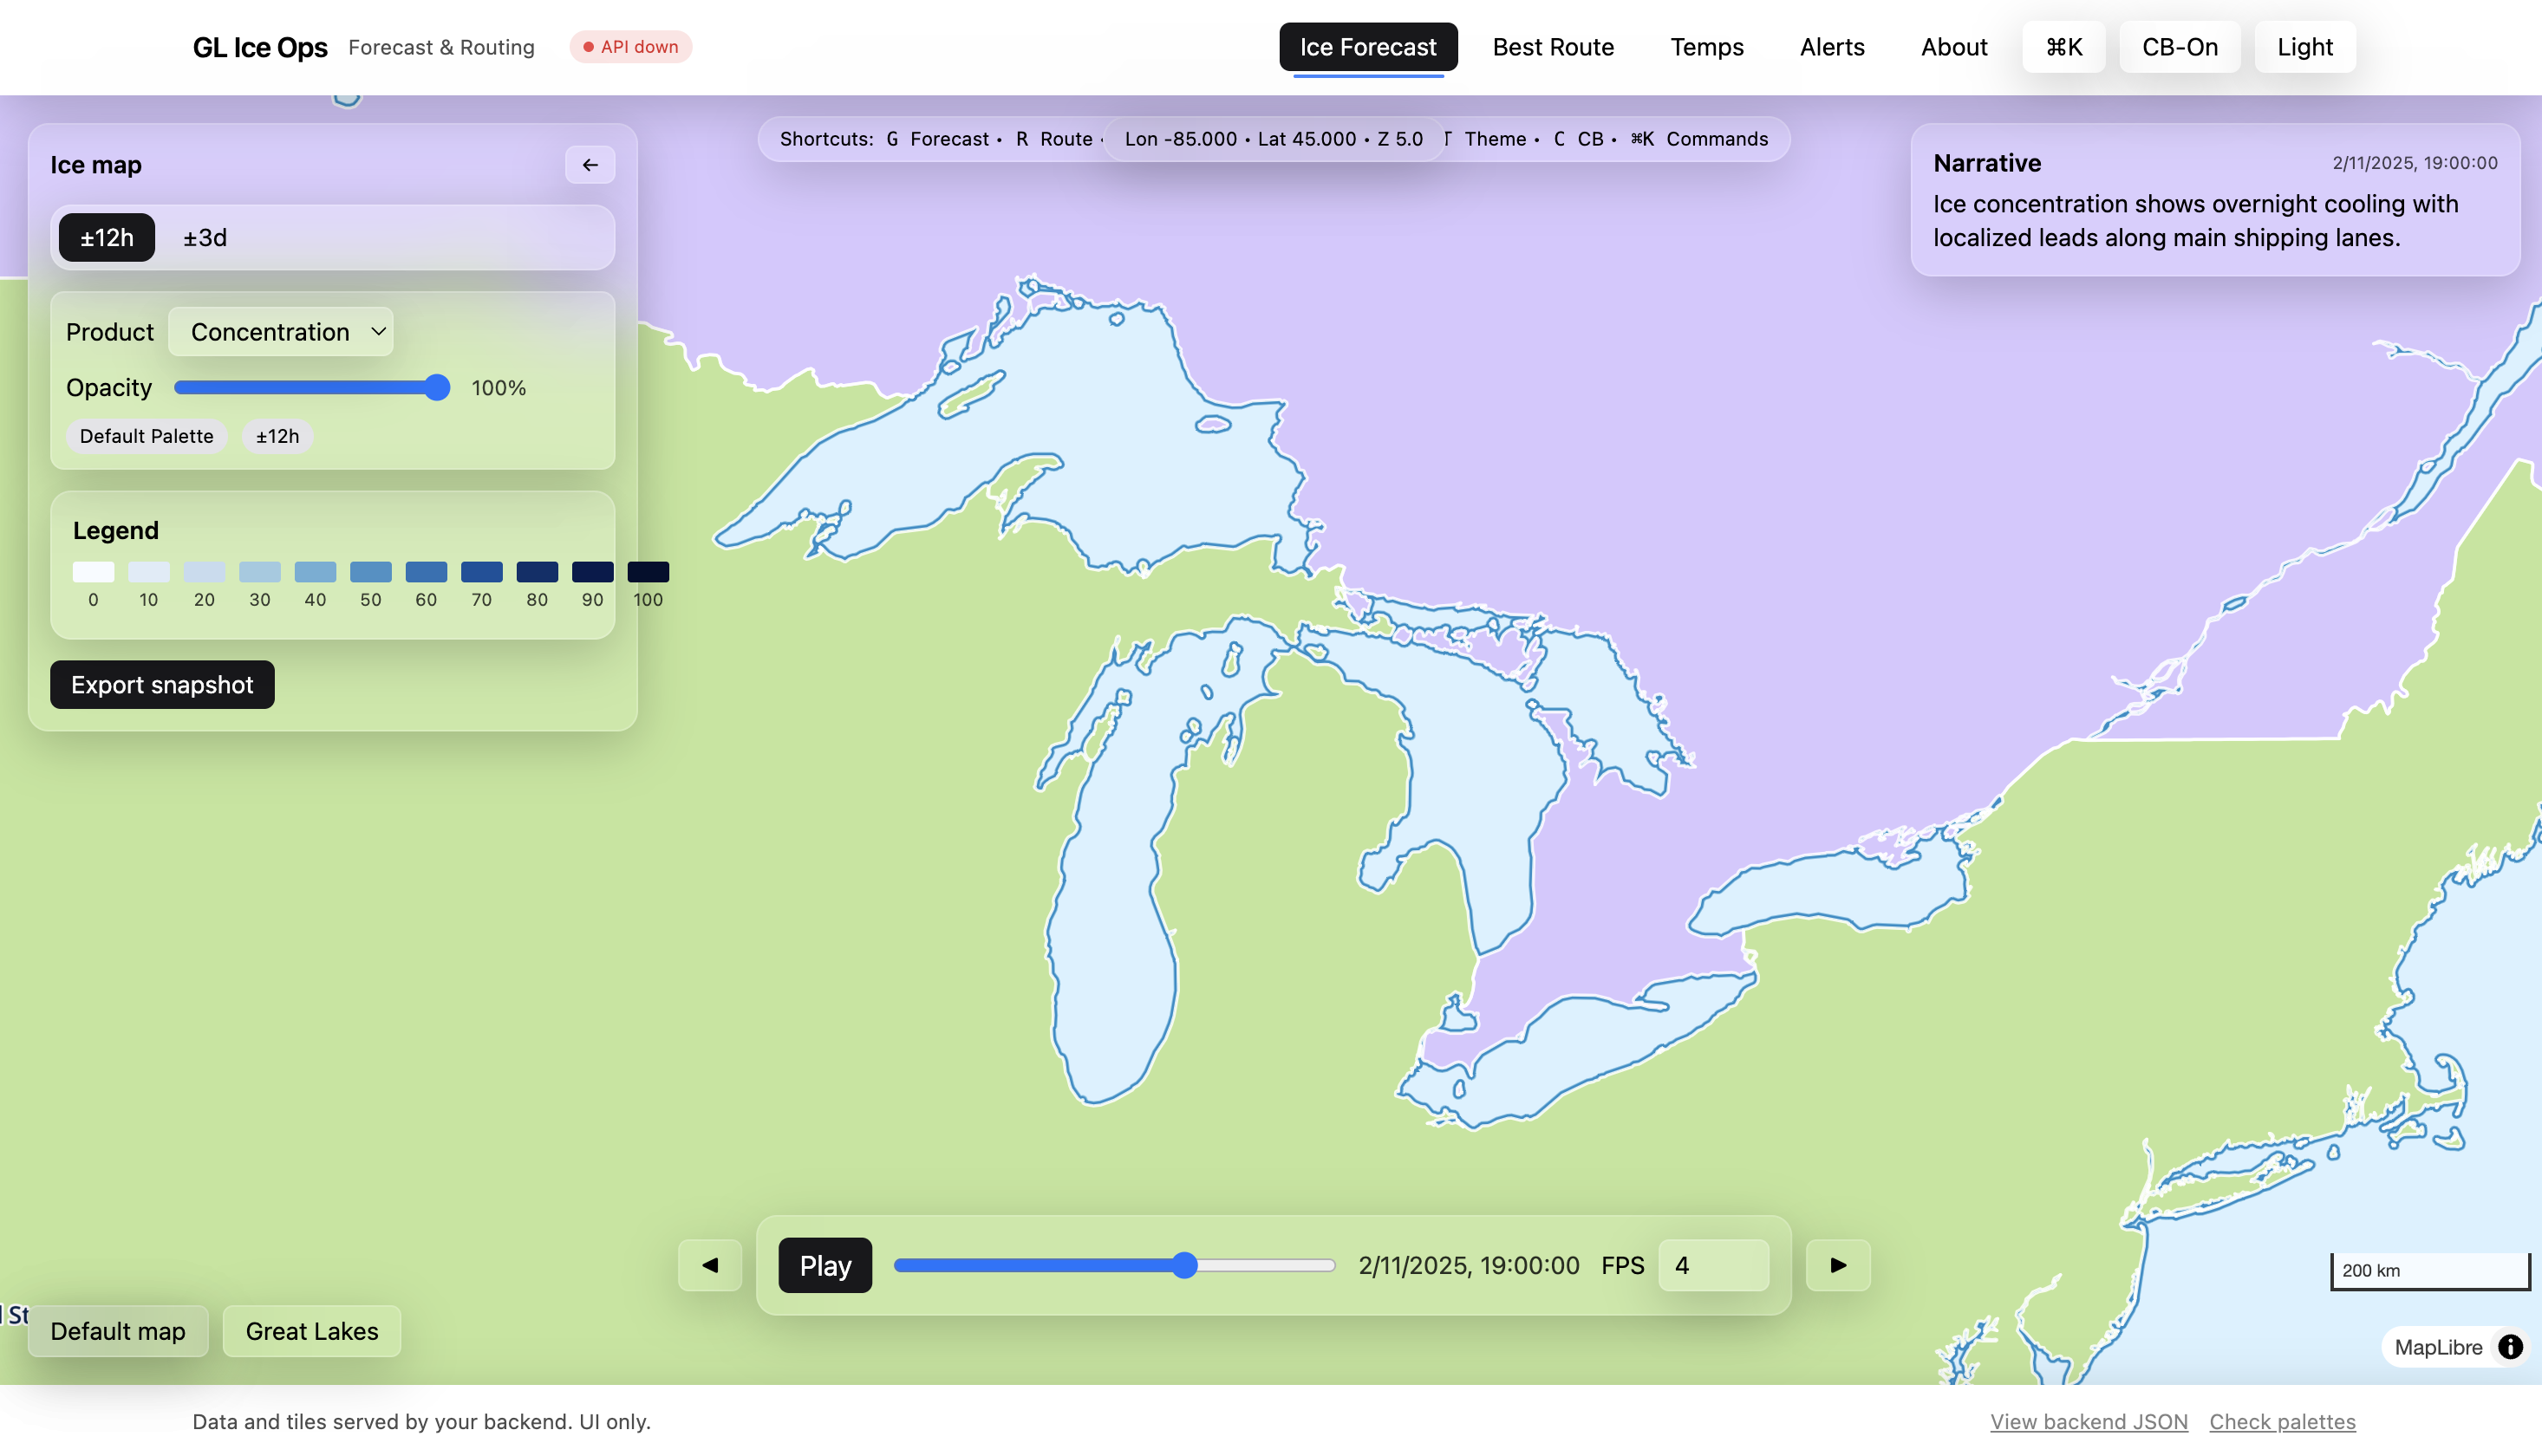Switch time window to ±3d
Viewport: 2542px width, 1456px height.
click(205, 238)
